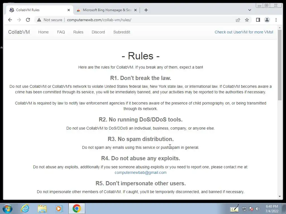Open the Home nav link

(x=43, y=32)
